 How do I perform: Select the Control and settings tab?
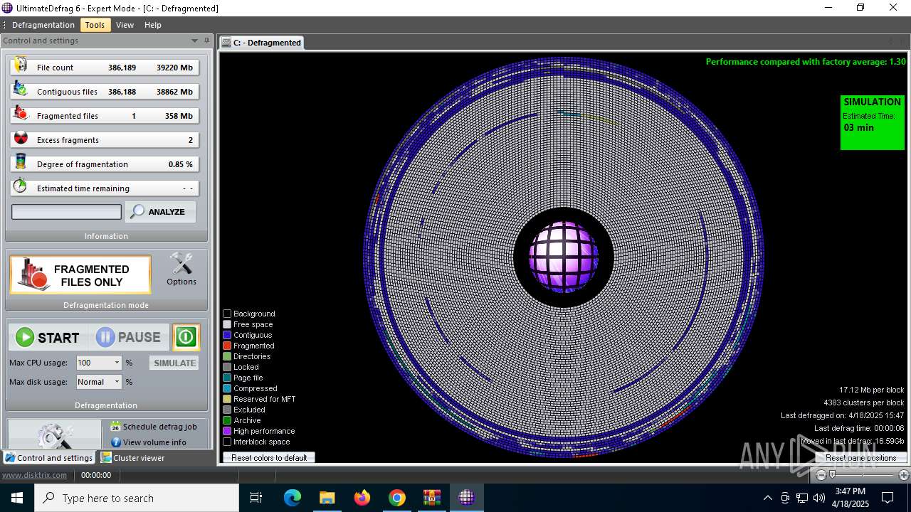[48, 458]
